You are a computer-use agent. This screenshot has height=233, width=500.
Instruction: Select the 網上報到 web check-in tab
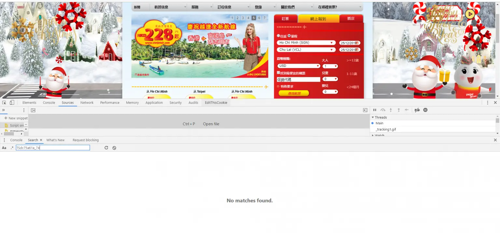(318, 19)
